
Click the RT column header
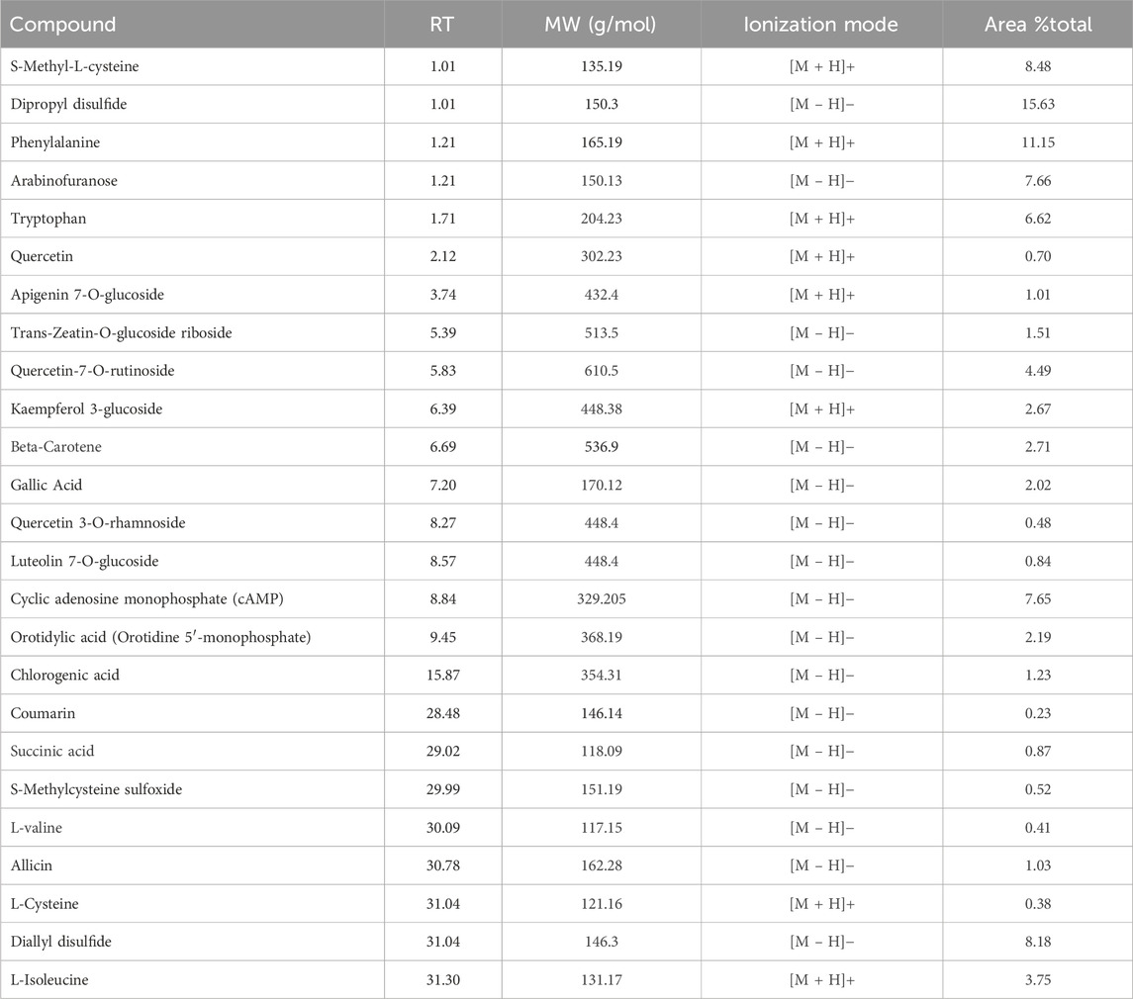[442, 25]
